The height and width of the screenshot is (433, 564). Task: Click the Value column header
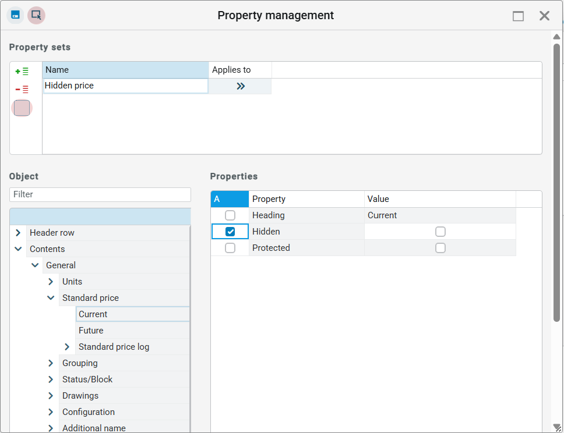[440, 199]
